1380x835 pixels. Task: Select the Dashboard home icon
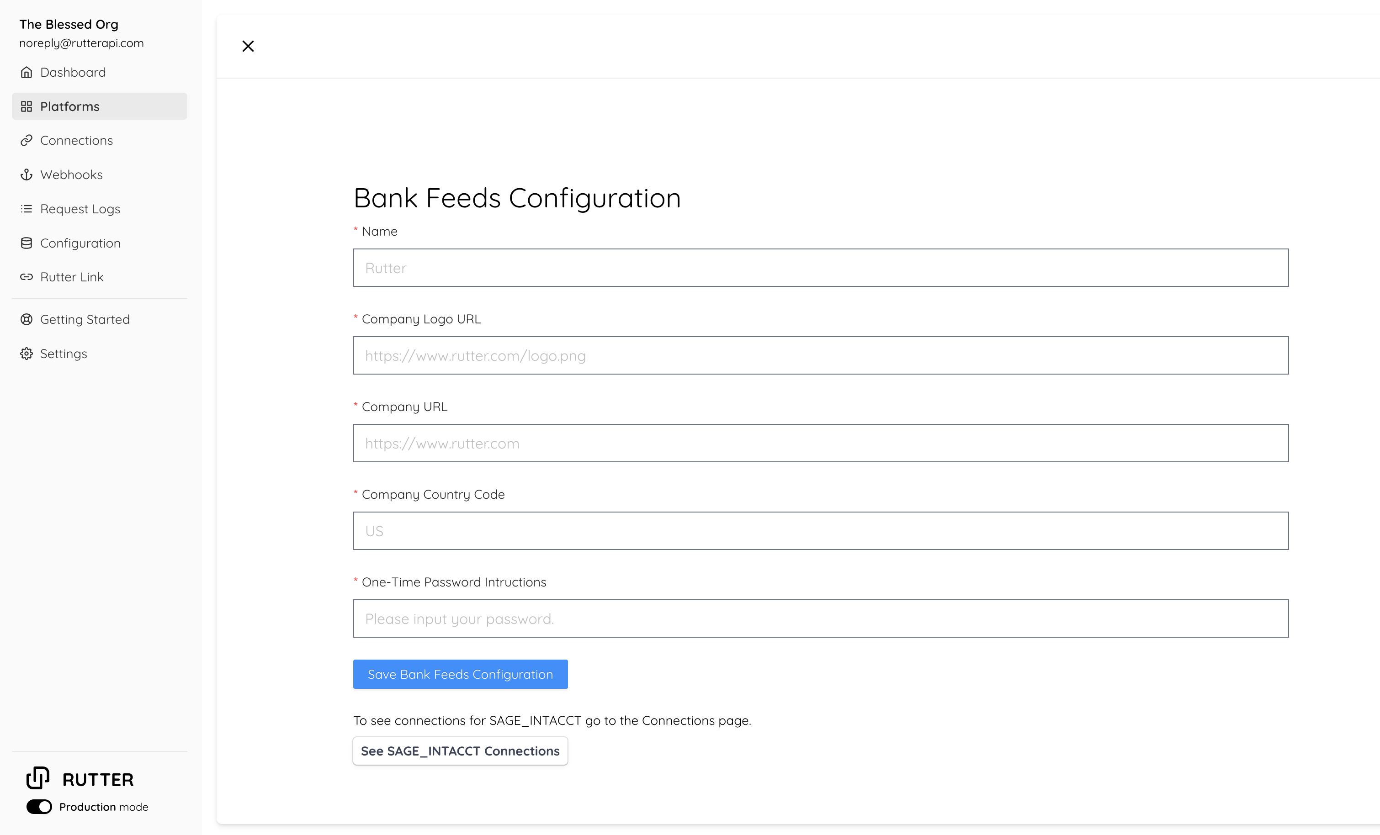tap(27, 72)
